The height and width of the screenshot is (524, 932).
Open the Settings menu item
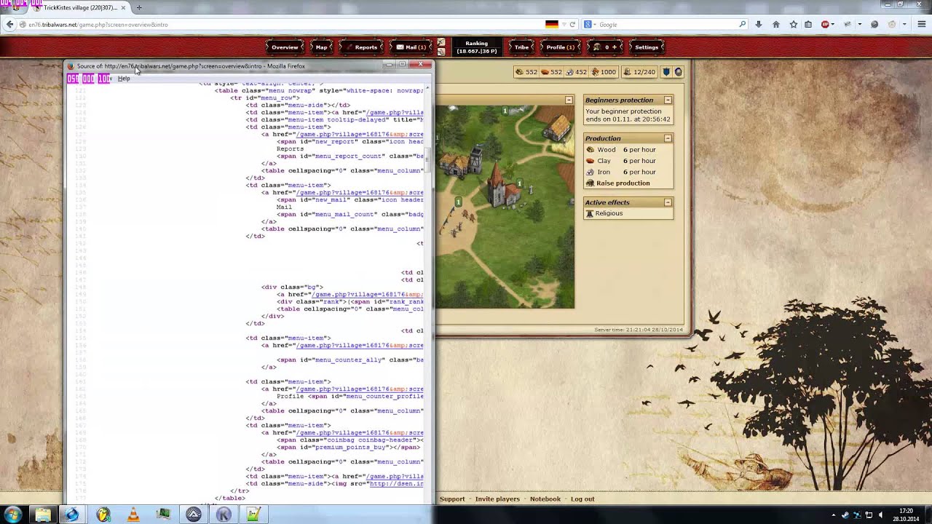647,47
